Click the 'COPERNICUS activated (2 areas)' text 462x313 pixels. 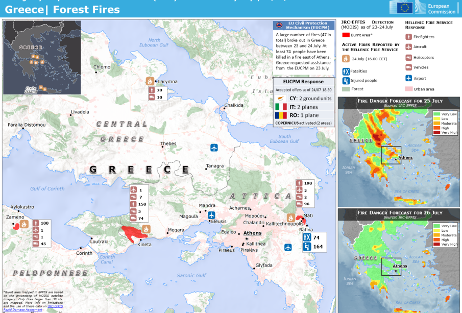[x=303, y=123]
